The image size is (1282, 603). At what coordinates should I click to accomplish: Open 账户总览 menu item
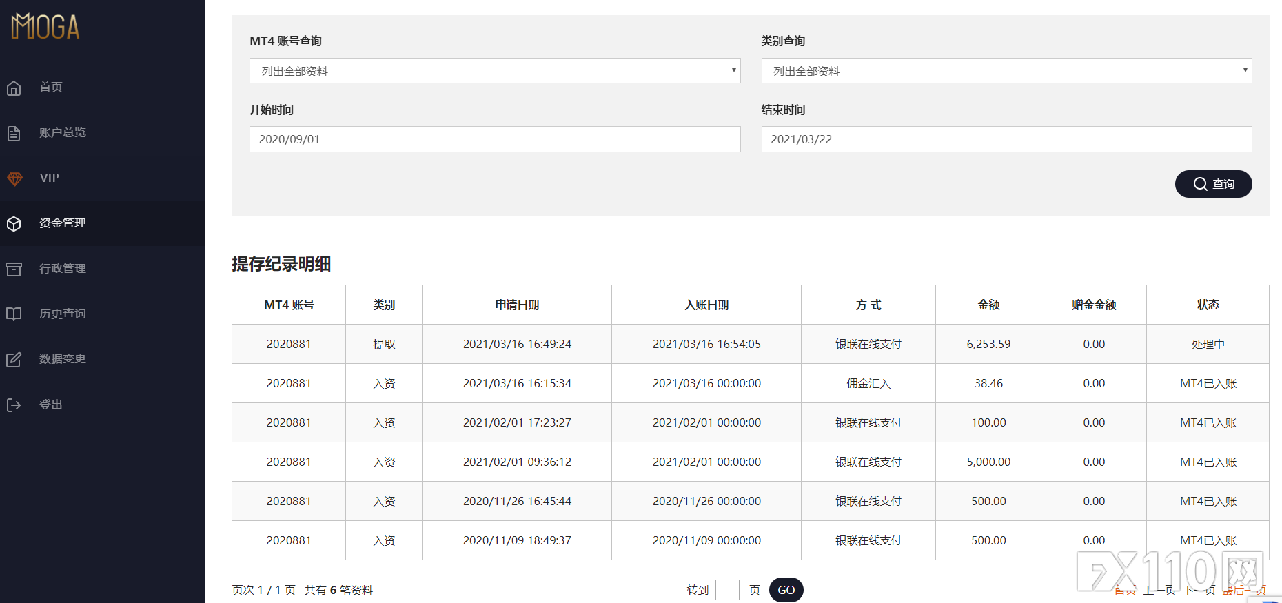pos(63,132)
